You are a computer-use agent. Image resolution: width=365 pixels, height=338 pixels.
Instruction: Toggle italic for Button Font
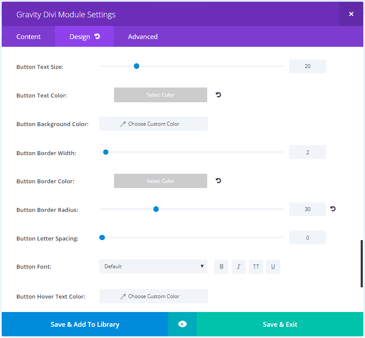[238, 266]
